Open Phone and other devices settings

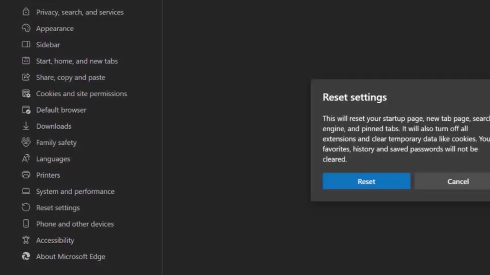(75, 224)
